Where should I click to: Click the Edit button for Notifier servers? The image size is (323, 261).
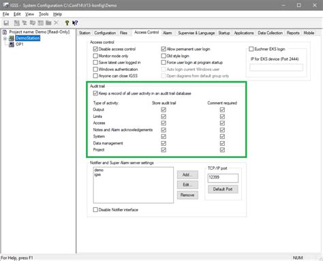[187, 185]
